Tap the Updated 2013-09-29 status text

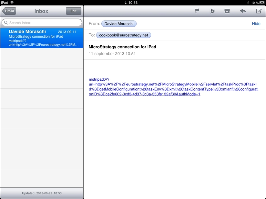[42, 193]
